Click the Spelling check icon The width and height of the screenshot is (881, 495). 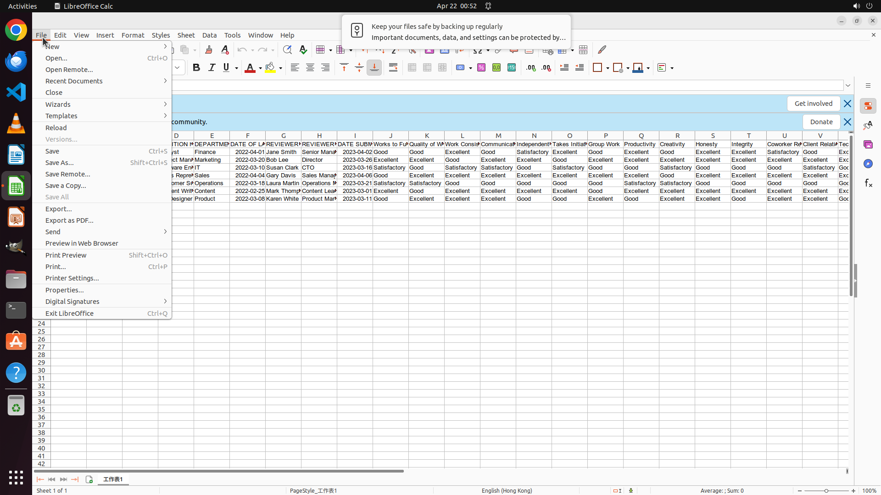point(303,49)
